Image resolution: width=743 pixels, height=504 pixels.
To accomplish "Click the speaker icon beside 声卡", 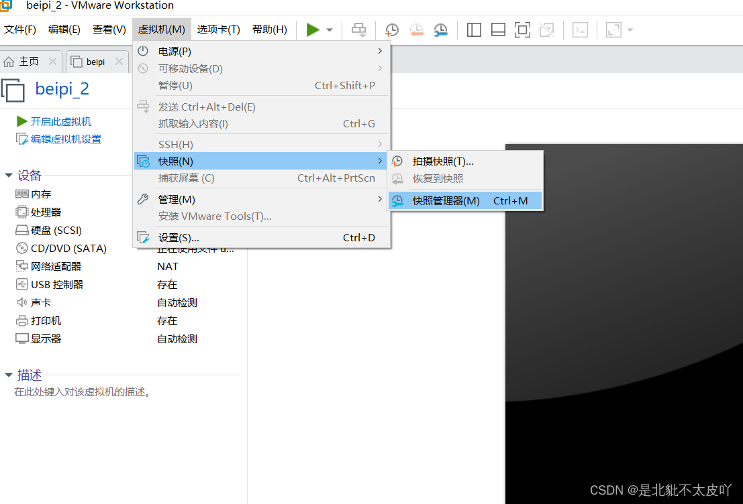I will click(x=21, y=302).
